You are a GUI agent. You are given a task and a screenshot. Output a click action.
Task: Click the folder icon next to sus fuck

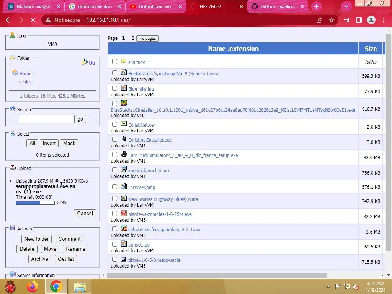[x=124, y=61]
